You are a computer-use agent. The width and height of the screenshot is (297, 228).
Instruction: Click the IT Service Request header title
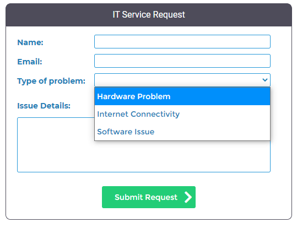click(x=149, y=14)
